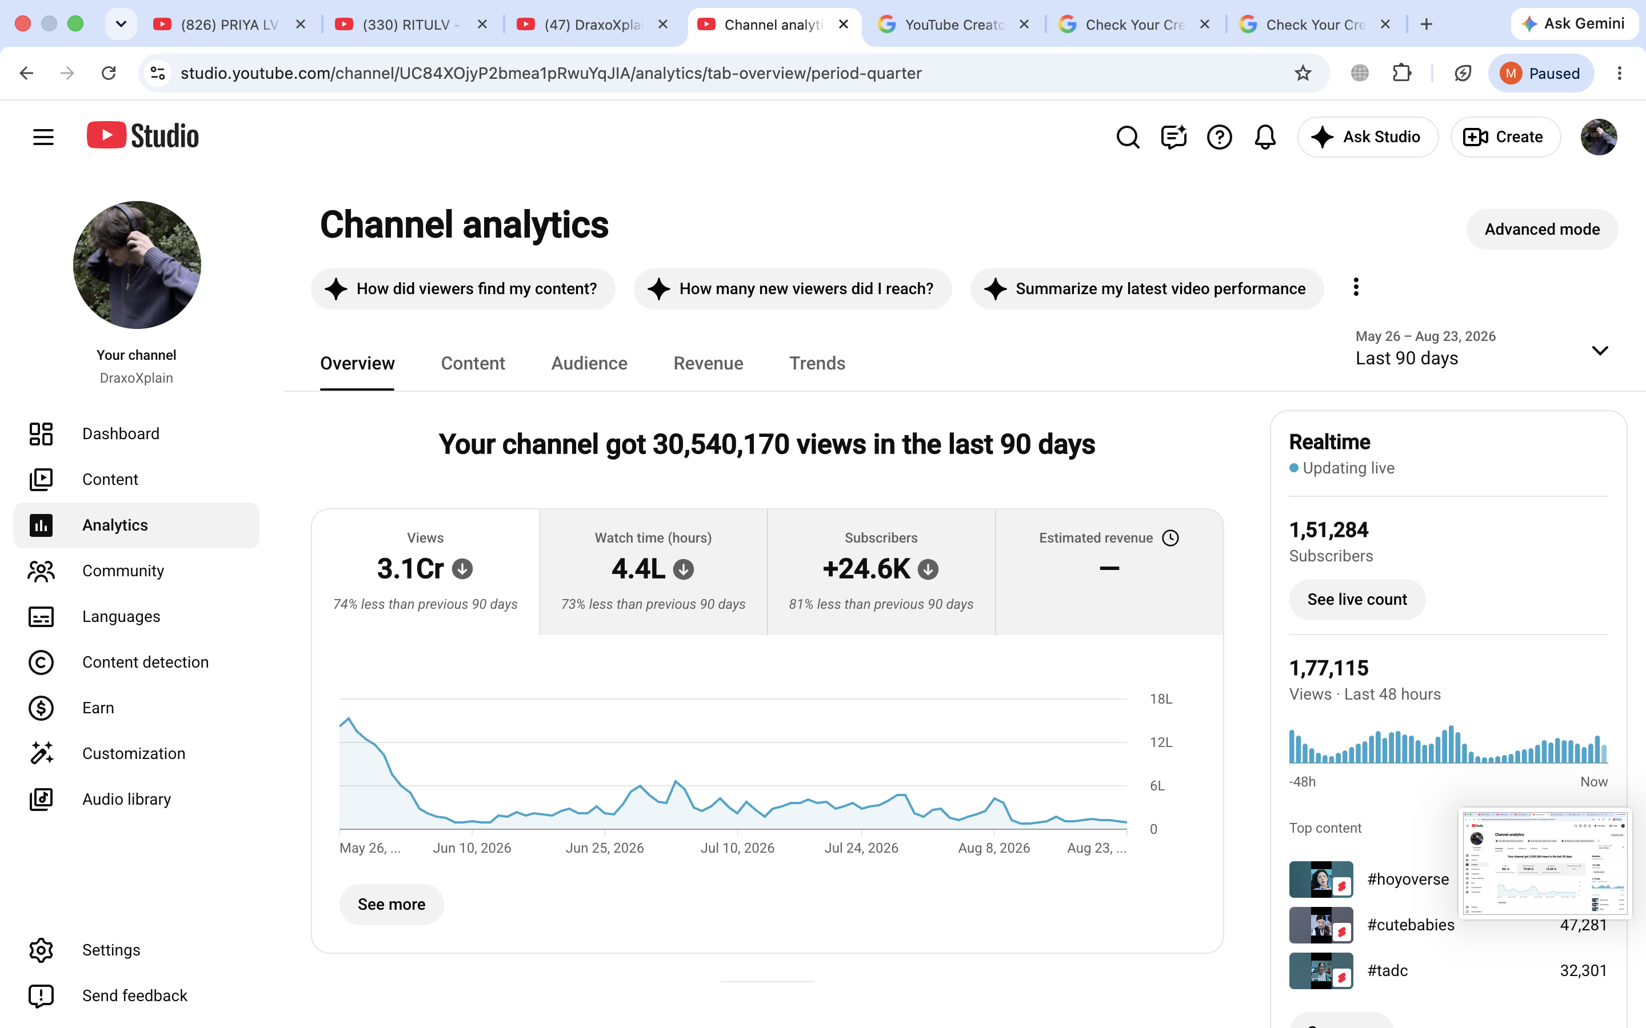Screen dimensions: 1646x1028
Task: Open the Audio library sidebar icon
Action: [x=41, y=799]
